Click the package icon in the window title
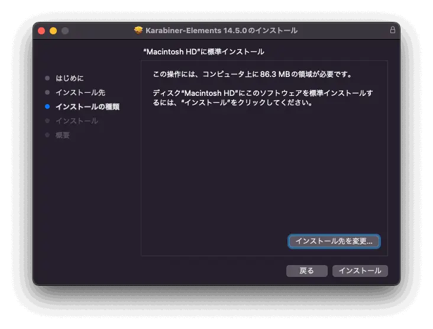This screenshot has width=433, height=329. pyautogui.click(x=138, y=30)
